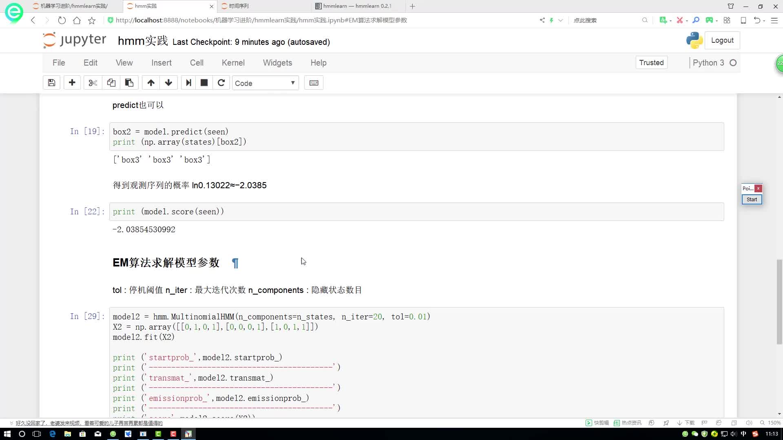Open a new browser tab with plus
The width and height of the screenshot is (783, 440).
pyautogui.click(x=413, y=6)
